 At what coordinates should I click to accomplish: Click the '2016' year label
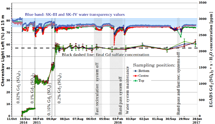click(x=118, y=122)
